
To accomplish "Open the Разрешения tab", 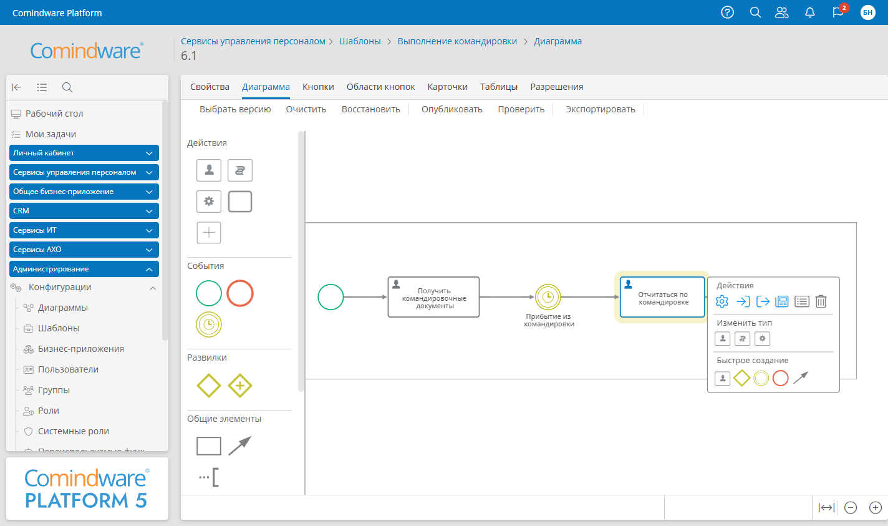I will point(556,87).
